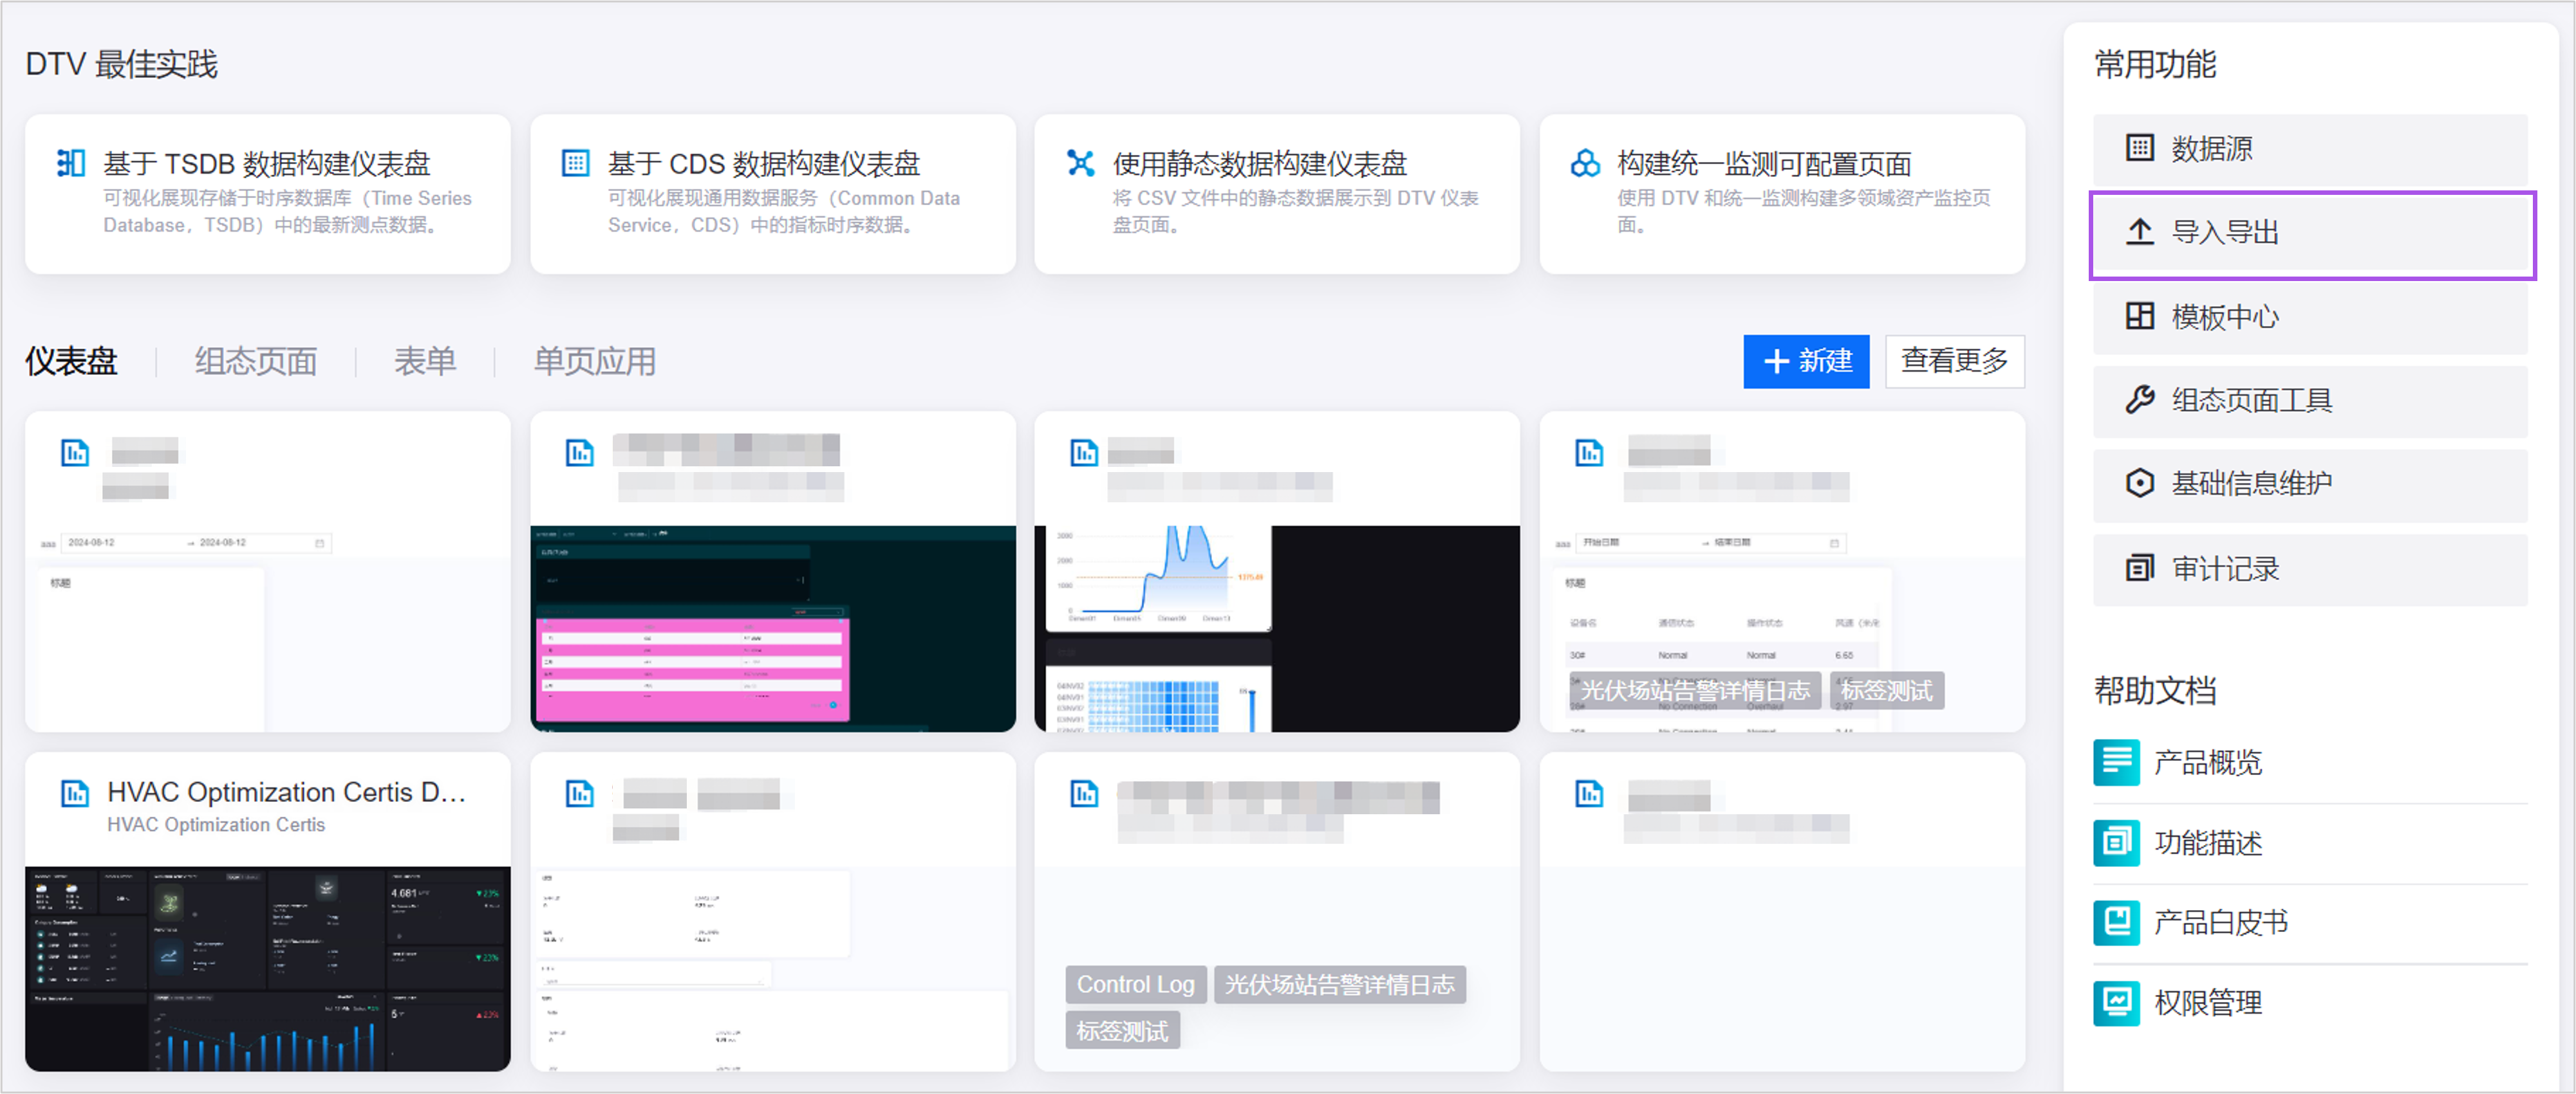This screenshot has width=2576, height=1094.
Task: Click the 产品白皮书 book icon
Action: (2116, 922)
